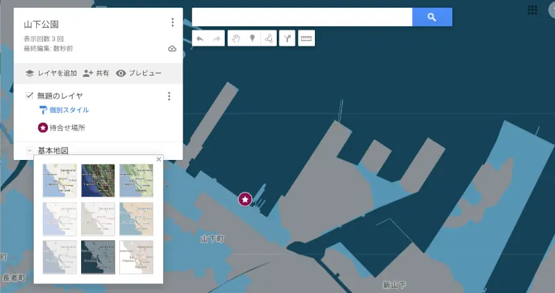Click the search magnifier button
This screenshot has width=555, height=293.
pyautogui.click(x=432, y=17)
